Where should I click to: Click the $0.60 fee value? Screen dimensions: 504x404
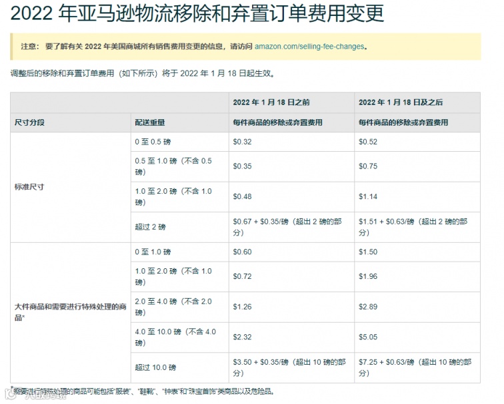(x=242, y=252)
